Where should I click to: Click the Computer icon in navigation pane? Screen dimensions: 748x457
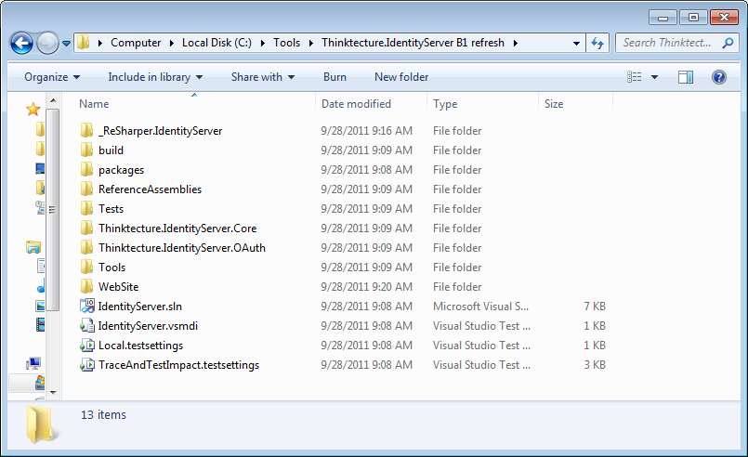pyautogui.click(x=33, y=364)
